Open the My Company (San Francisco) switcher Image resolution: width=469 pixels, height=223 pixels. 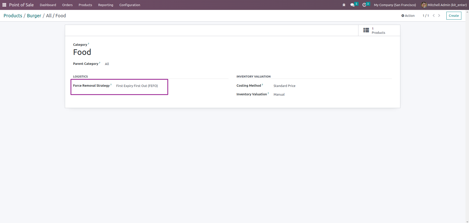pyautogui.click(x=395, y=5)
